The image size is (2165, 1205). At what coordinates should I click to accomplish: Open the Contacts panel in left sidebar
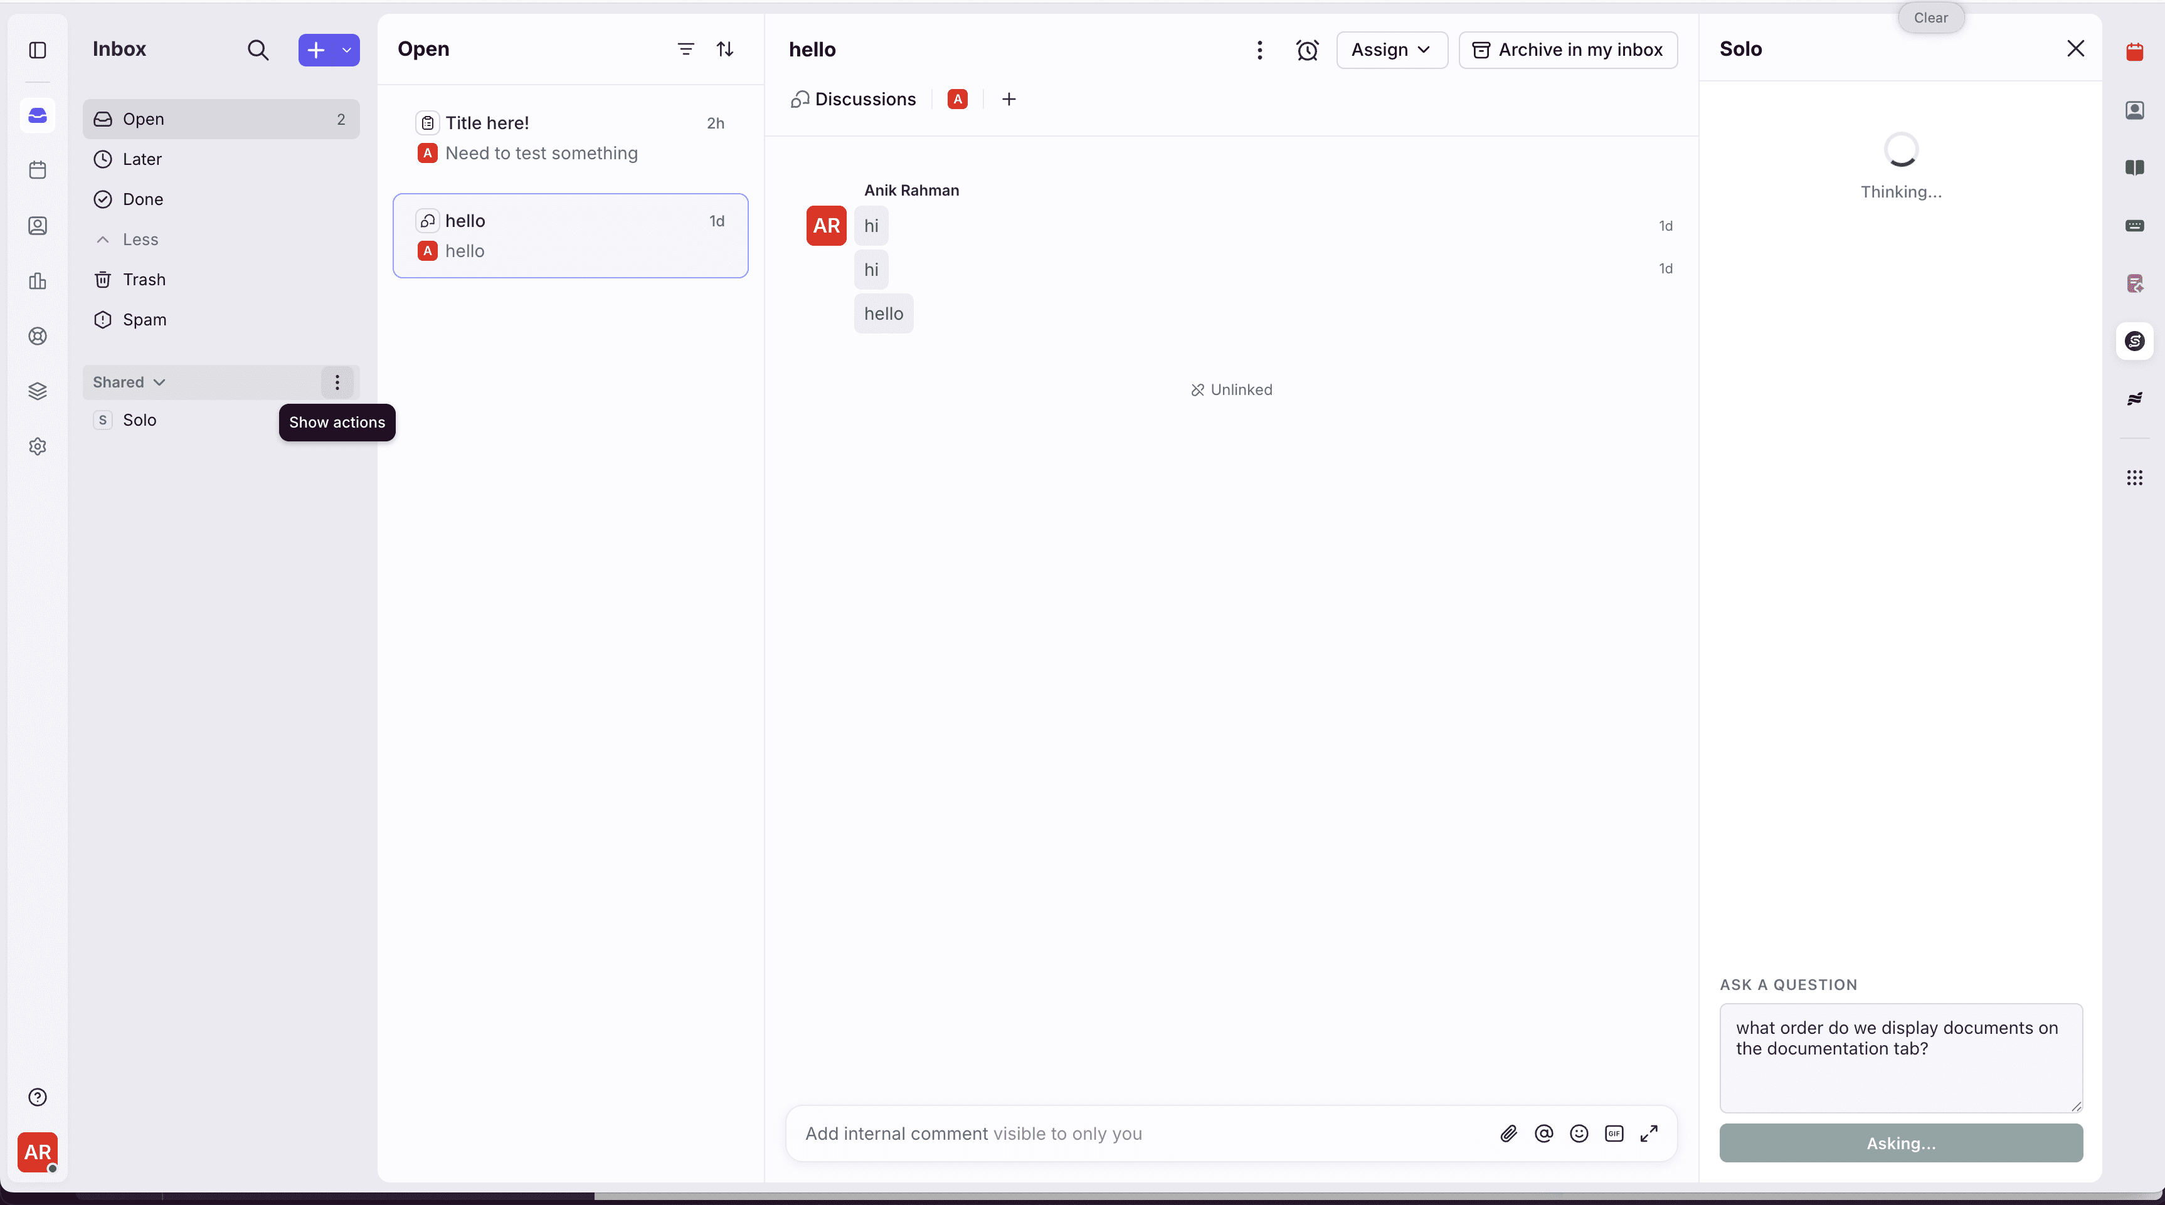37,226
